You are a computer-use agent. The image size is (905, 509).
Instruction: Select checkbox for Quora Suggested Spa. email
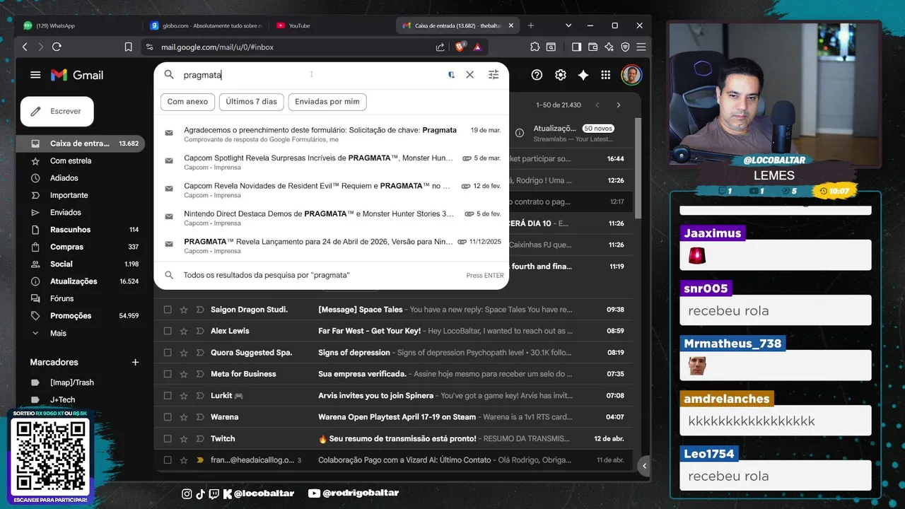pos(168,353)
